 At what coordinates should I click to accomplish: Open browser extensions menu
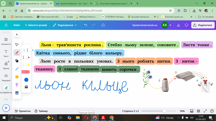(185, 10)
